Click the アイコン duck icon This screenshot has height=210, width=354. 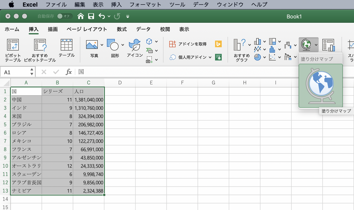pyautogui.click(x=134, y=45)
